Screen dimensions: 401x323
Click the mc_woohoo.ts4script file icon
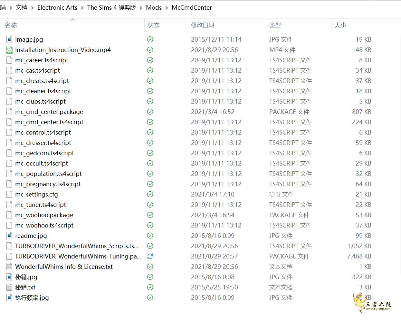tap(9, 225)
